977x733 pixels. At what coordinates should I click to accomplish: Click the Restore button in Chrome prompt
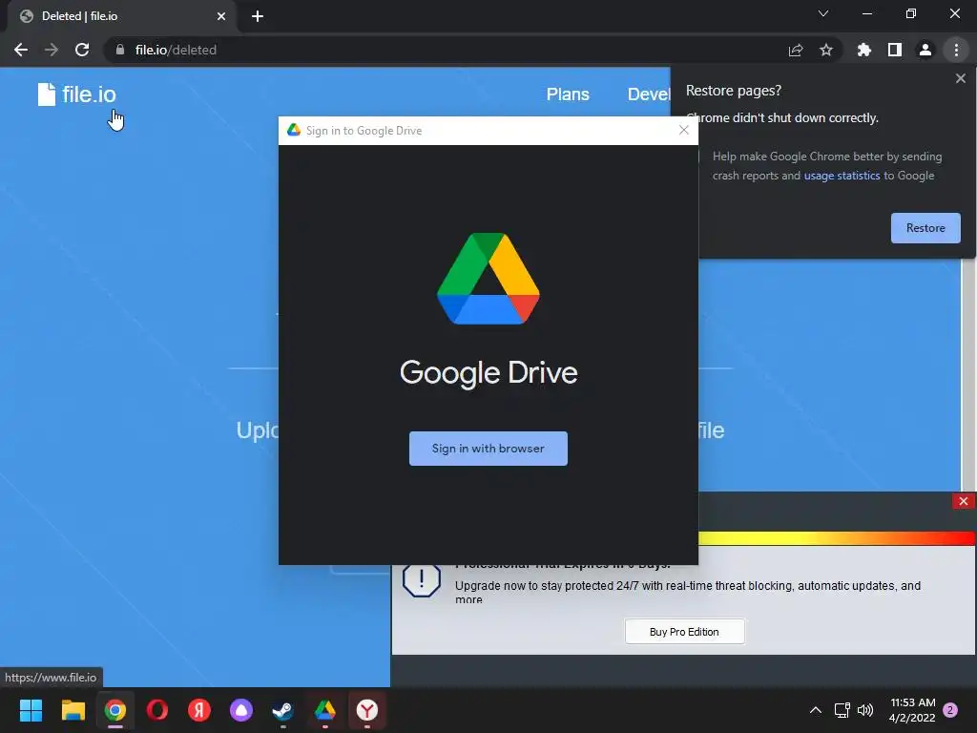click(925, 228)
